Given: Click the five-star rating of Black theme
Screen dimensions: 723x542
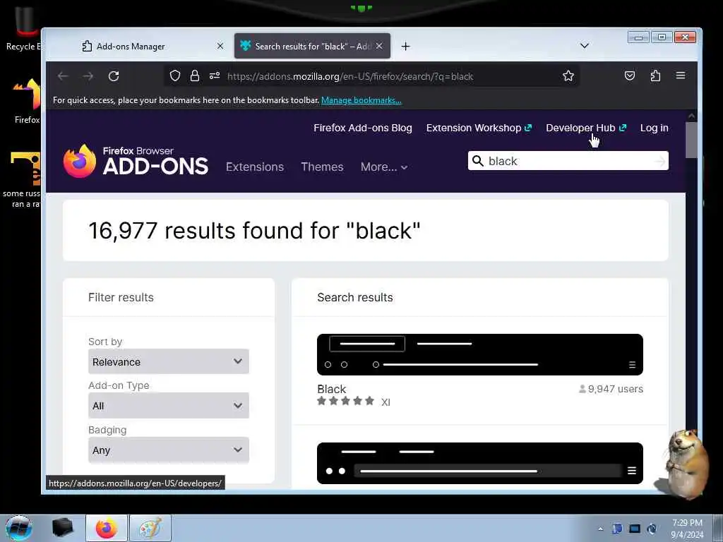Looking at the screenshot, I should click(345, 401).
